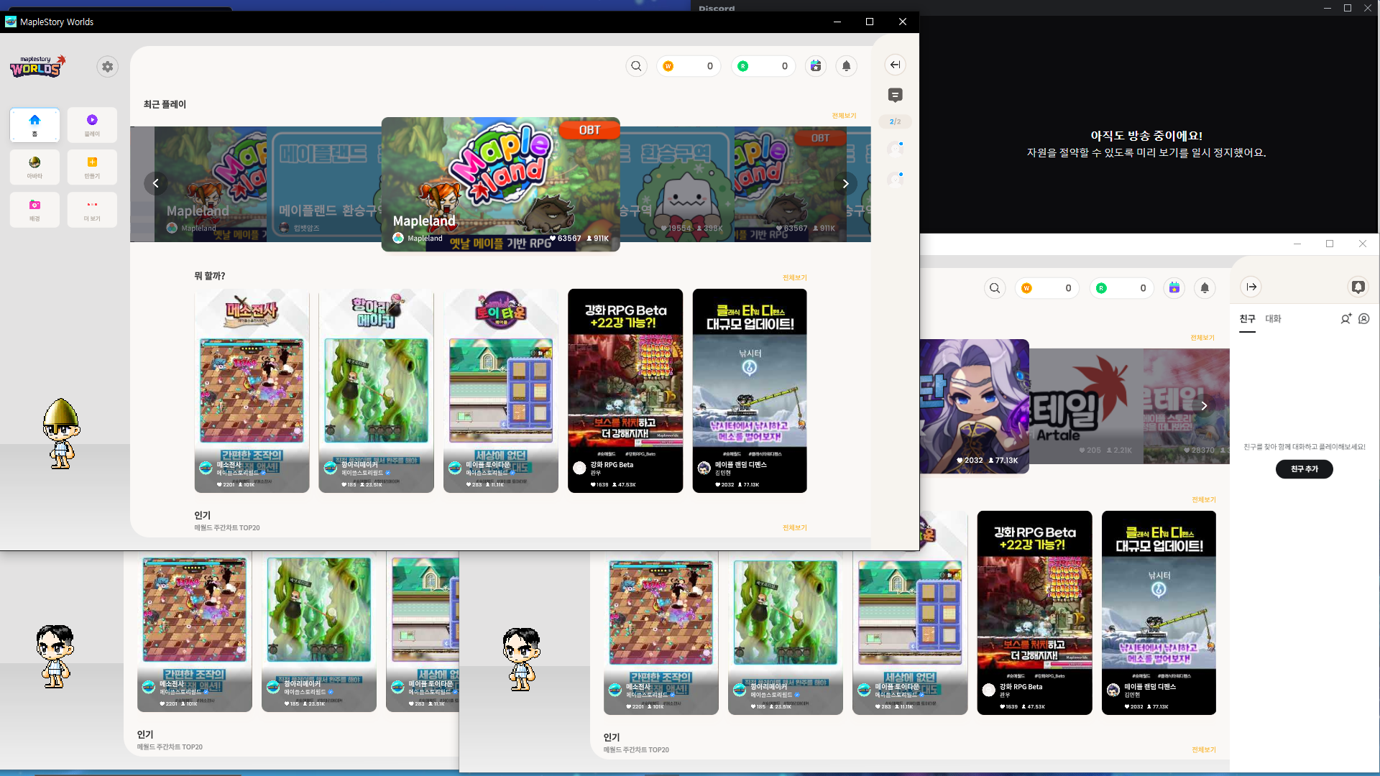
Task: Click 전체보기 link next to 뭐 할까?
Action: coord(794,277)
